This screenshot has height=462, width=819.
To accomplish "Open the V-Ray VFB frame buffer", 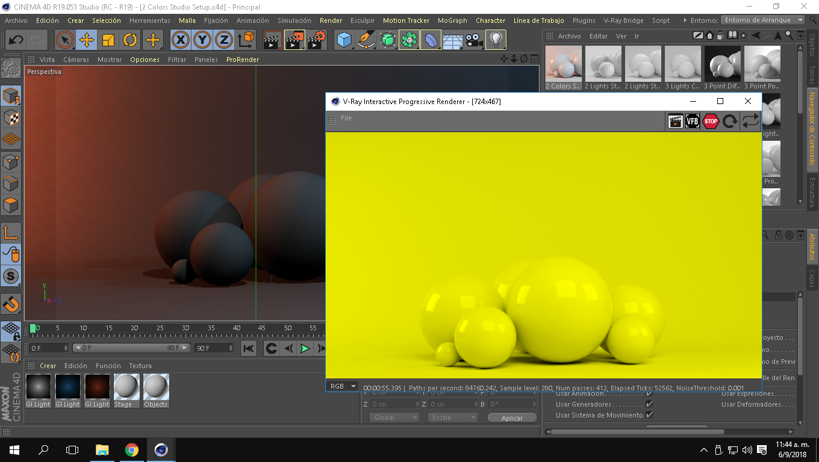I will 693,121.
